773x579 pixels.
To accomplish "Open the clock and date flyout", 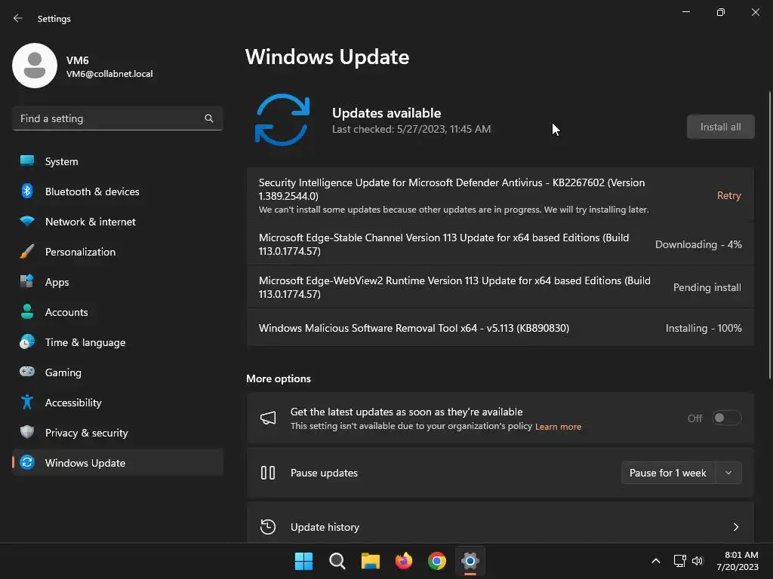I will coord(737,561).
